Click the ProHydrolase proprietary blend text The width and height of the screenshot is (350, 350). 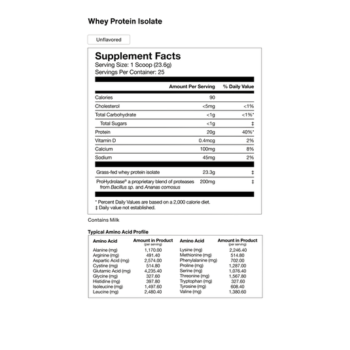pyautogui.click(x=145, y=184)
